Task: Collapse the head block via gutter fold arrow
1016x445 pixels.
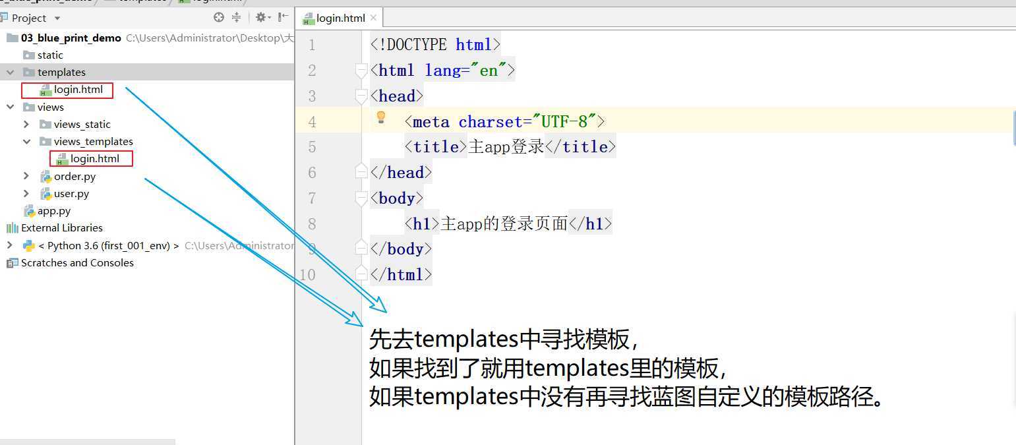Action: pyautogui.click(x=361, y=96)
